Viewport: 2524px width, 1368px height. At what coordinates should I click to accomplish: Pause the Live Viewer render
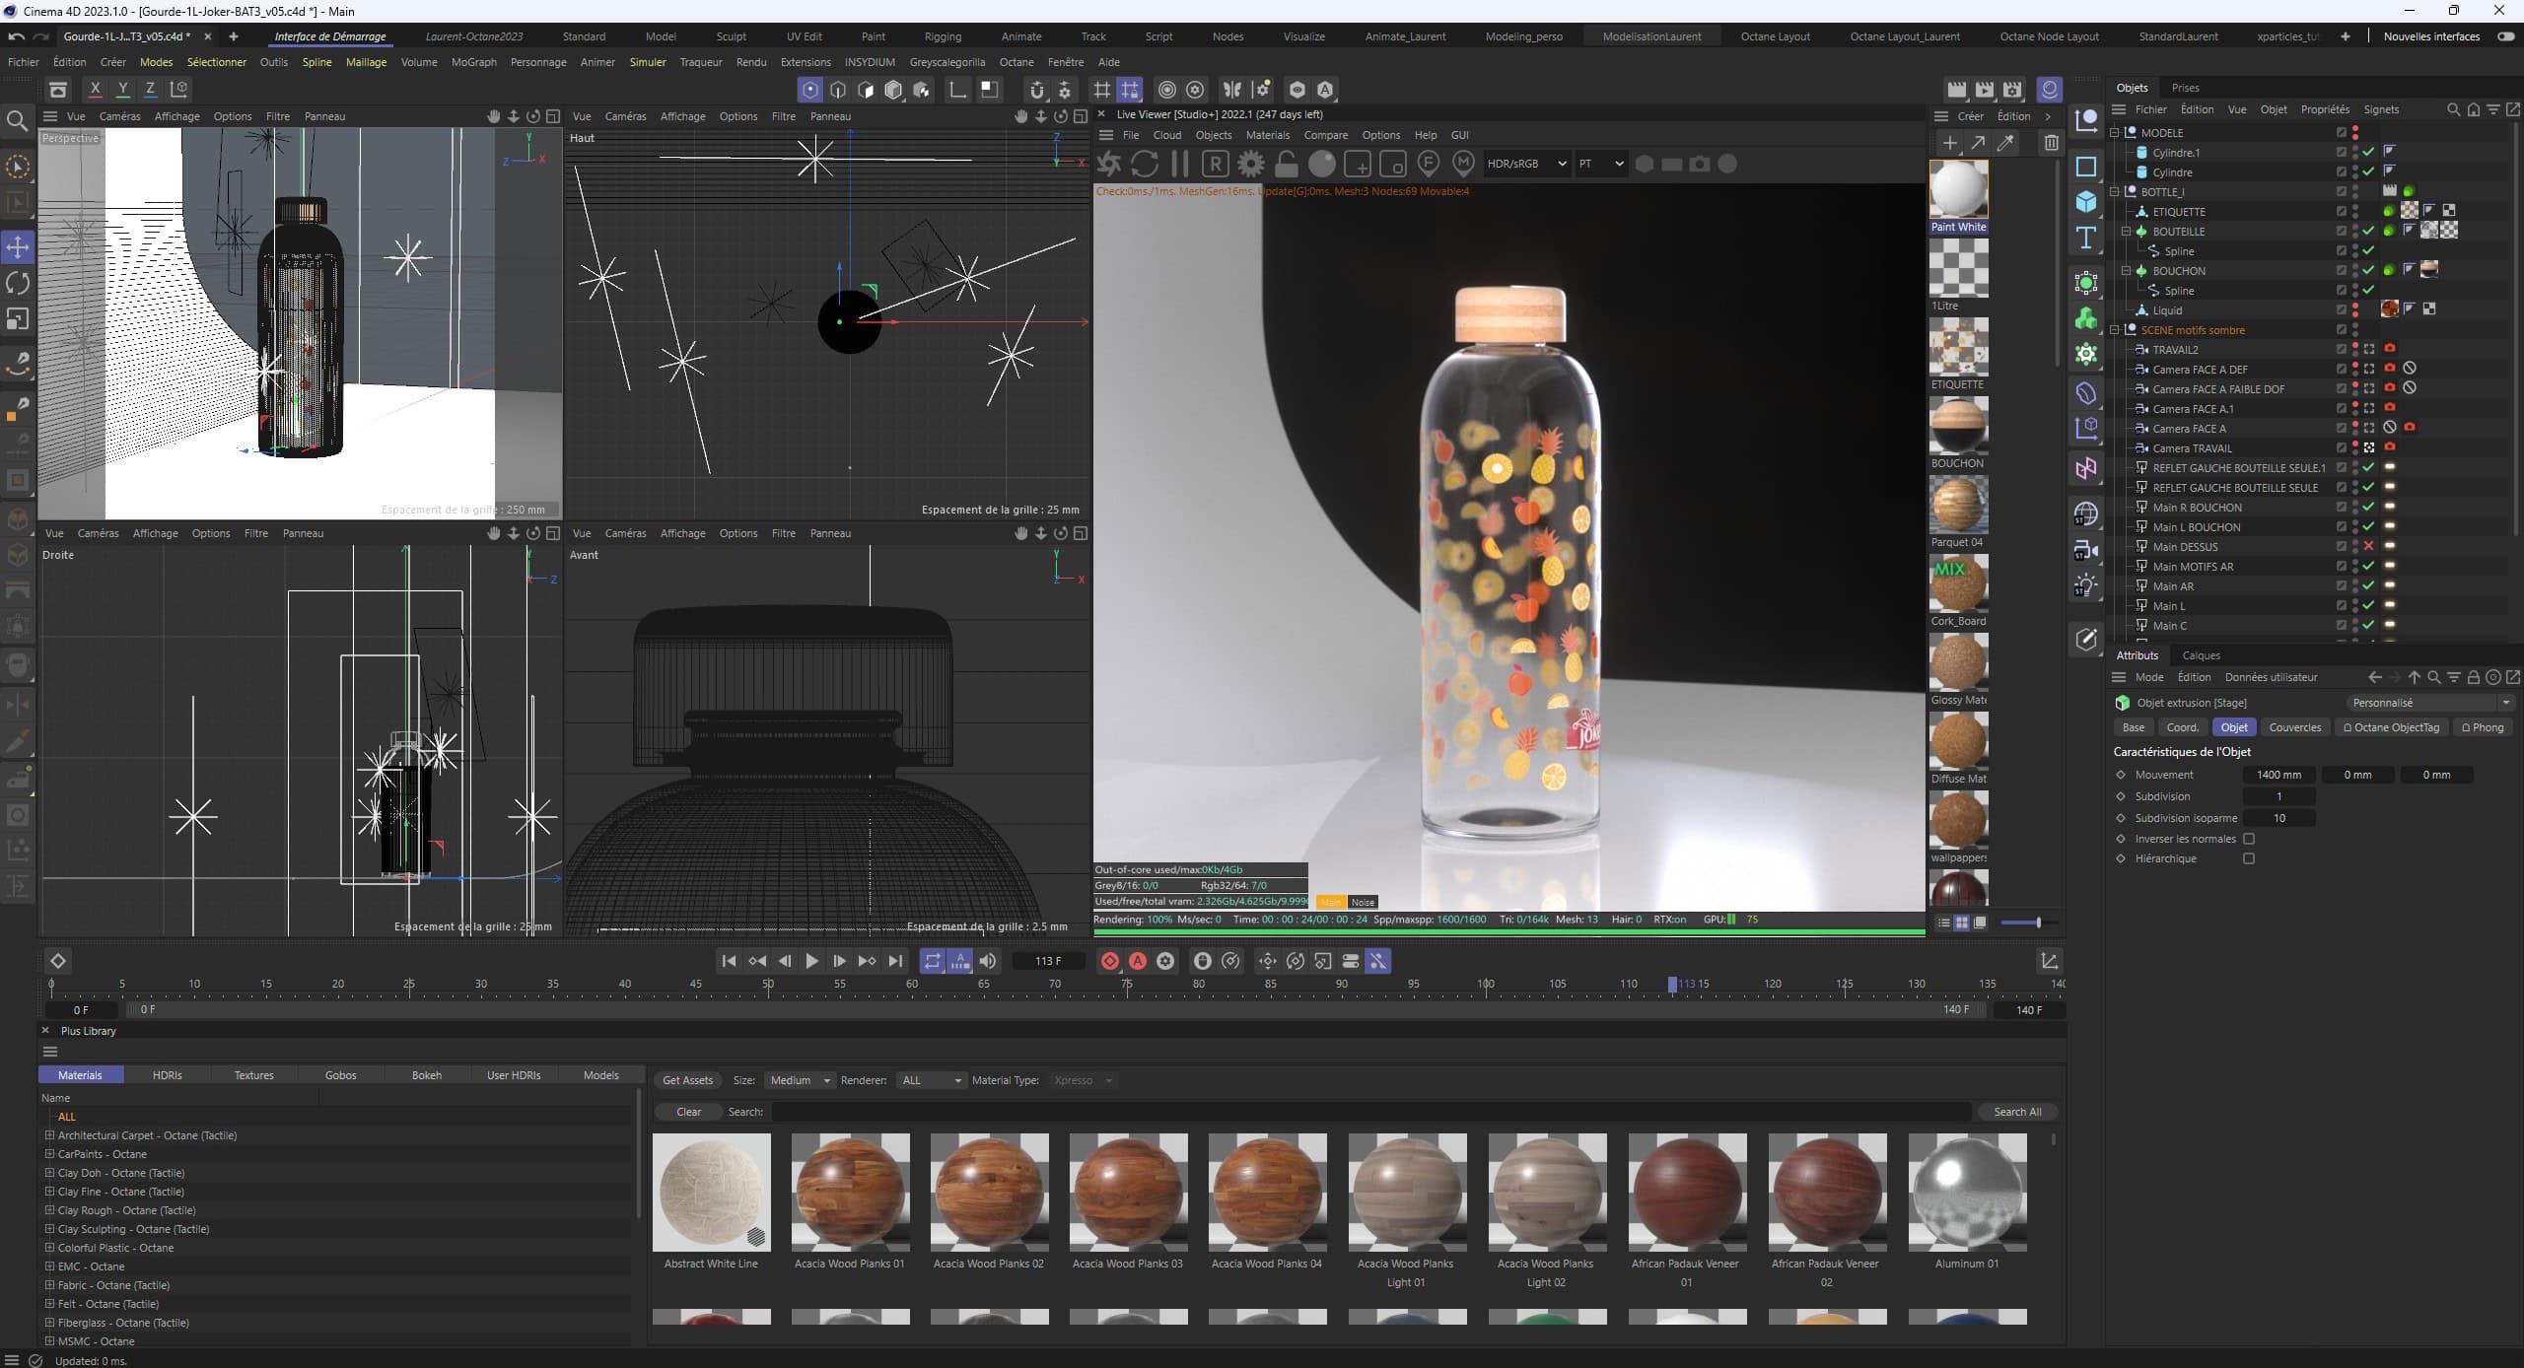click(1179, 165)
